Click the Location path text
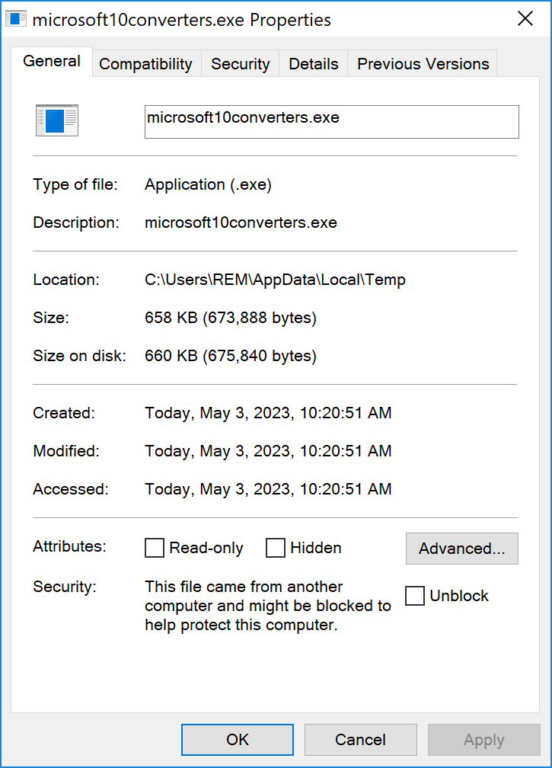The image size is (552, 768). [x=275, y=280]
